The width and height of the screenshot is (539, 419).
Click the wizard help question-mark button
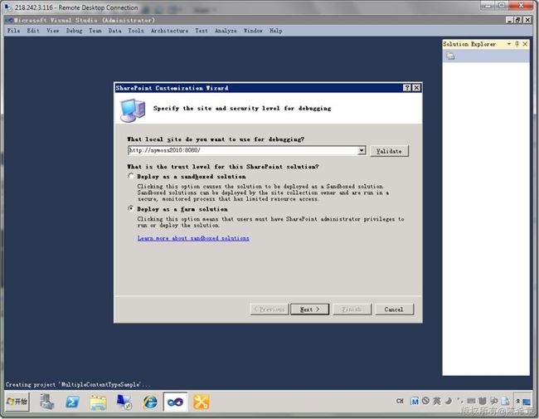pos(407,88)
